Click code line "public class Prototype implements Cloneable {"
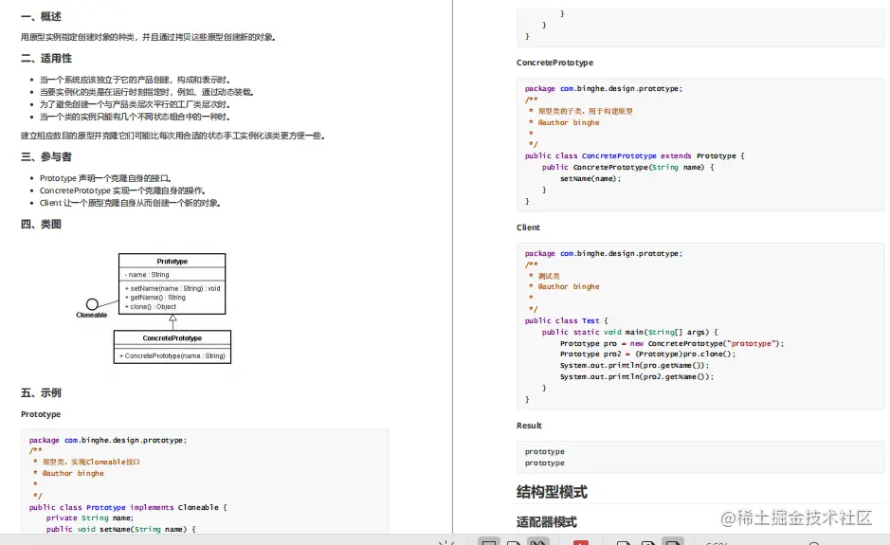This screenshot has height=545, width=890. click(128, 507)
